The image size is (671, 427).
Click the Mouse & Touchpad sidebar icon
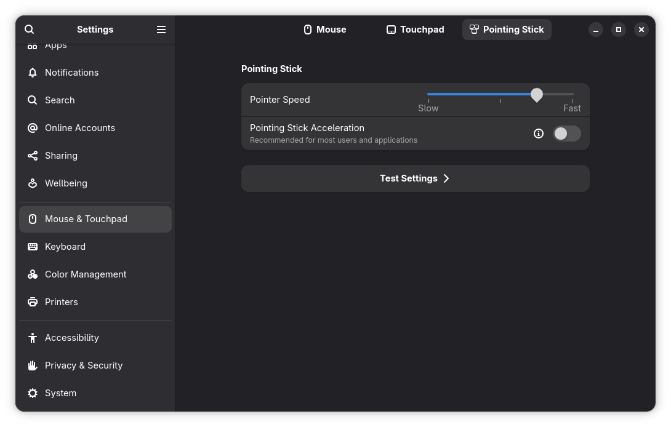(33, 219)
